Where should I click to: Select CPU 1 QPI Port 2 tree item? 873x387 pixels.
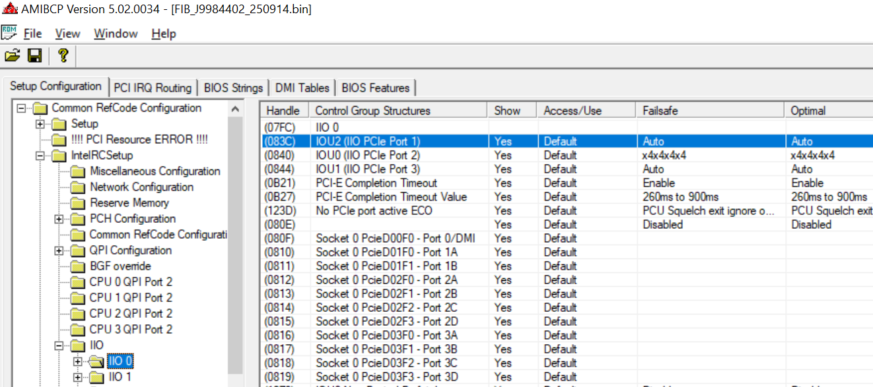131,298
